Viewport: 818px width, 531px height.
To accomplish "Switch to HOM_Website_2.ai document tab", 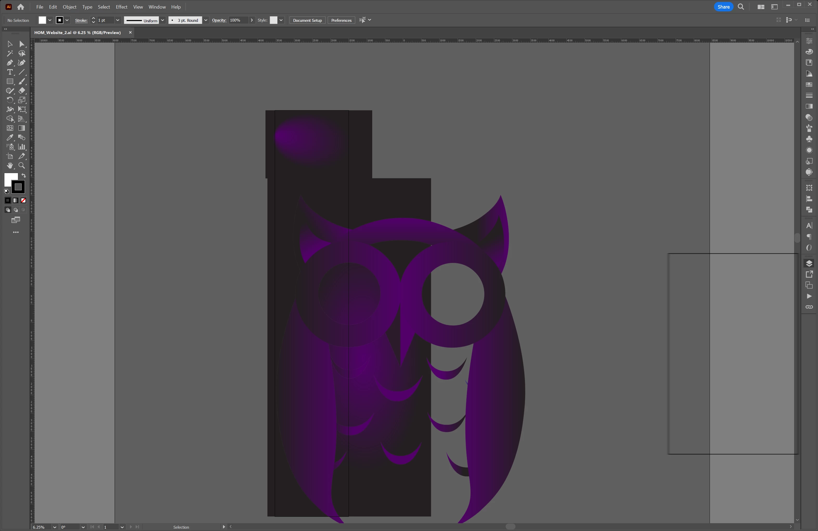I will (x=78, y=33).
